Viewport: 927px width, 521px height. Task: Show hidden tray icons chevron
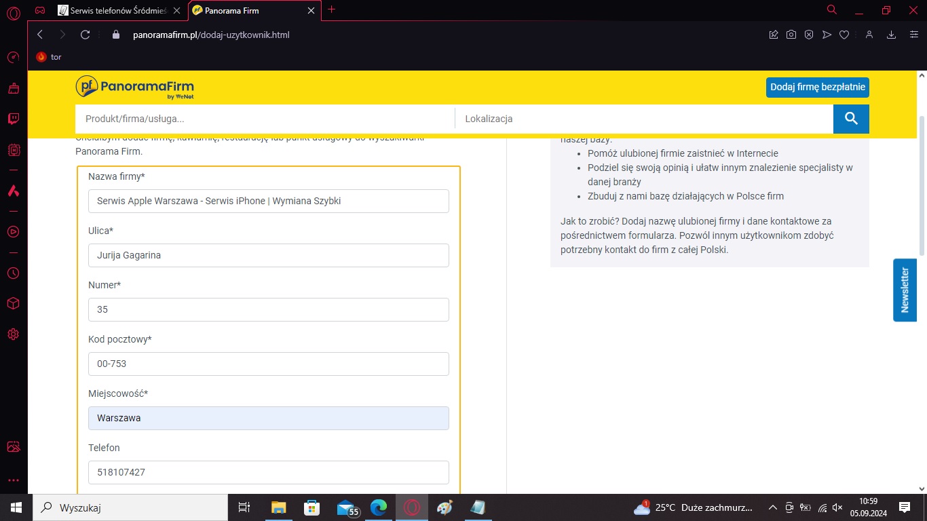(772, 507)
